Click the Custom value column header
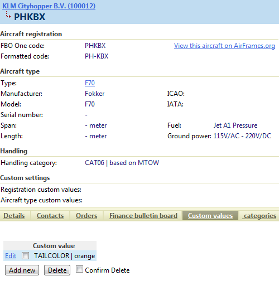 pos(54,246)
